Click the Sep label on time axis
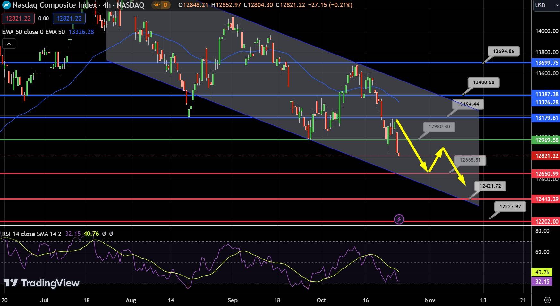The image size is (560, 306). tap(233, 300)
